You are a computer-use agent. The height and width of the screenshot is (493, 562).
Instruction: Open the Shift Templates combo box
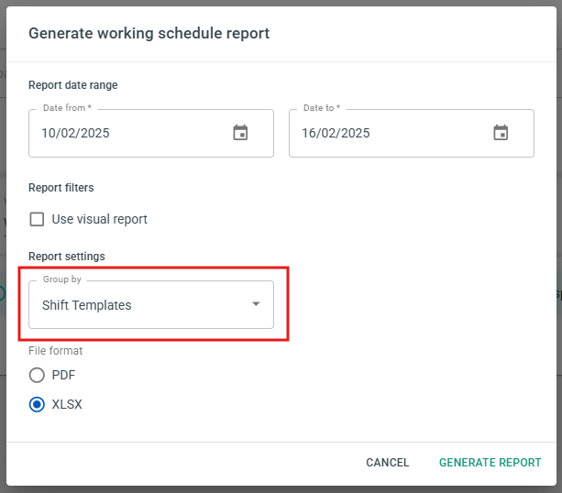(x=151, y=304)
